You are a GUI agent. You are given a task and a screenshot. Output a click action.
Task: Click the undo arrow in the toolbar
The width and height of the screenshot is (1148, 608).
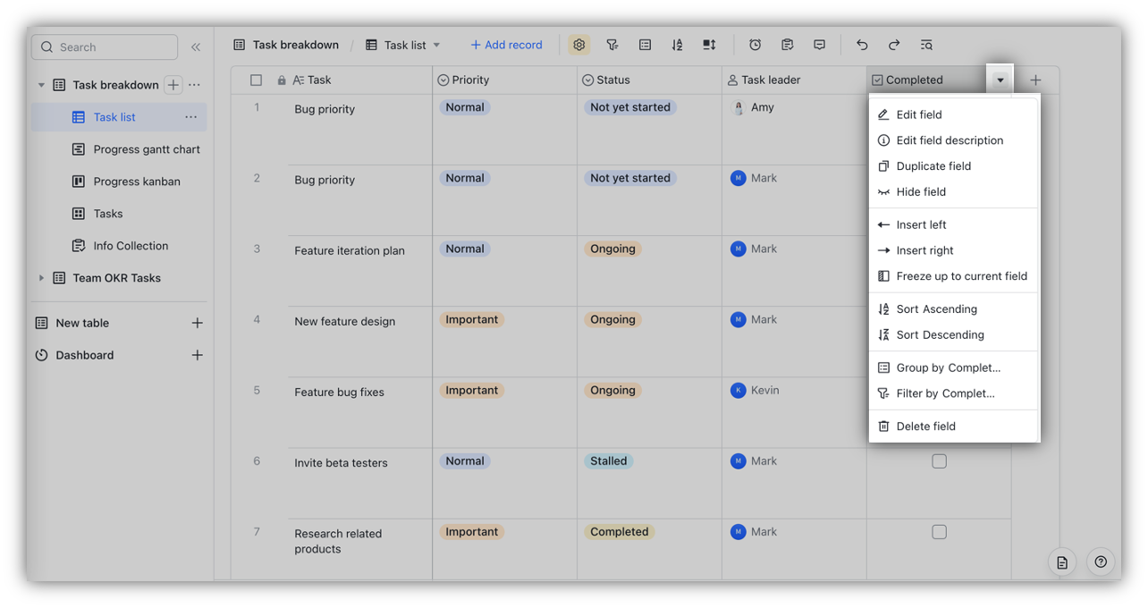point(861,44)
